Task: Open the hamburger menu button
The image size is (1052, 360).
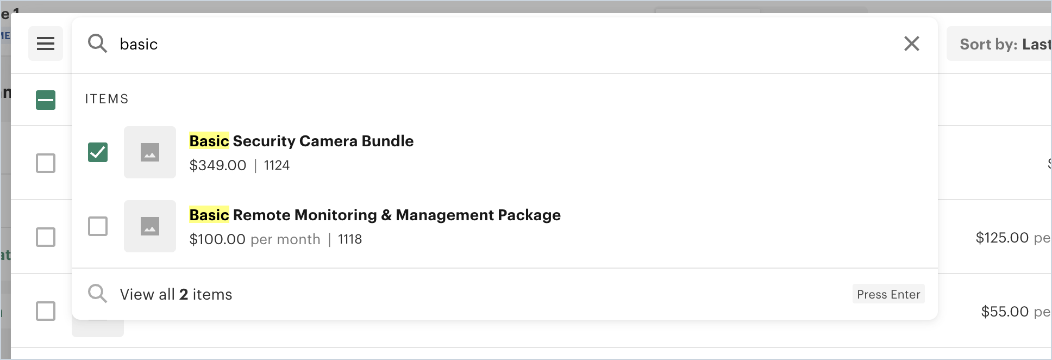Action: [46, 44]
